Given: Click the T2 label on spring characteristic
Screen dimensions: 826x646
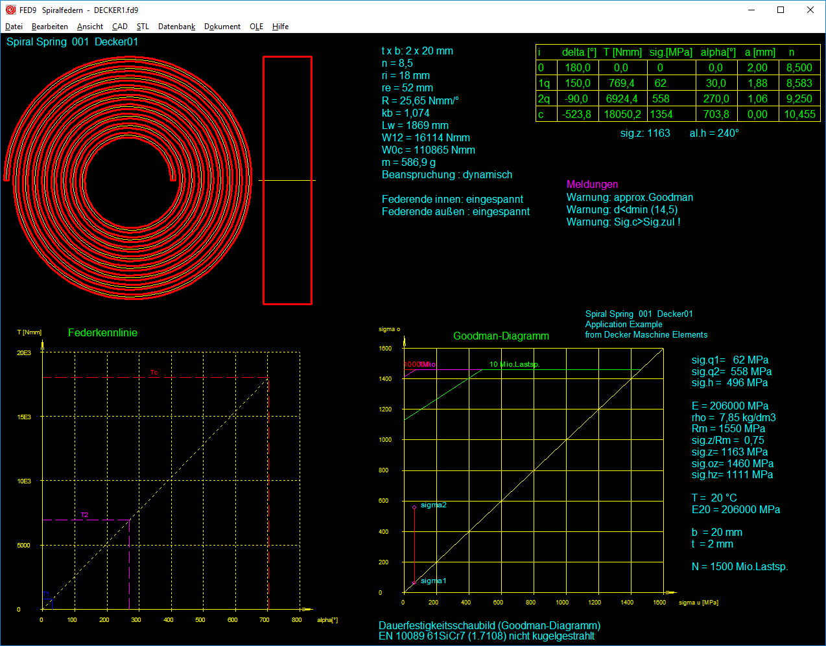Looking at the screenshot, I should coord(84,515).
